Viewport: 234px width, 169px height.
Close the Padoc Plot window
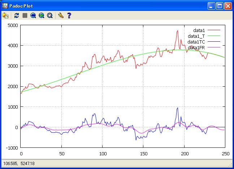click(228, 6)
